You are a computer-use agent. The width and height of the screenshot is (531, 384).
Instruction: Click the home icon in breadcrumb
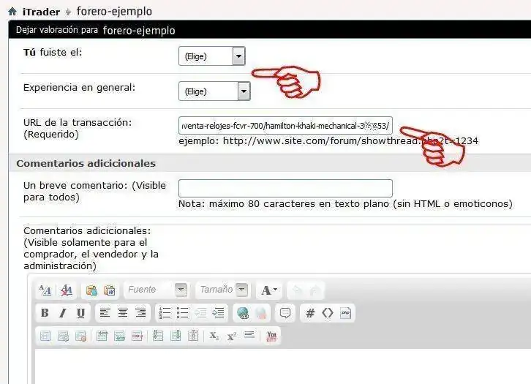[x=12, y=12]
